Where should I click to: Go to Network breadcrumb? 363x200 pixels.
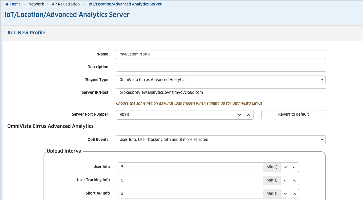point(36,4)
